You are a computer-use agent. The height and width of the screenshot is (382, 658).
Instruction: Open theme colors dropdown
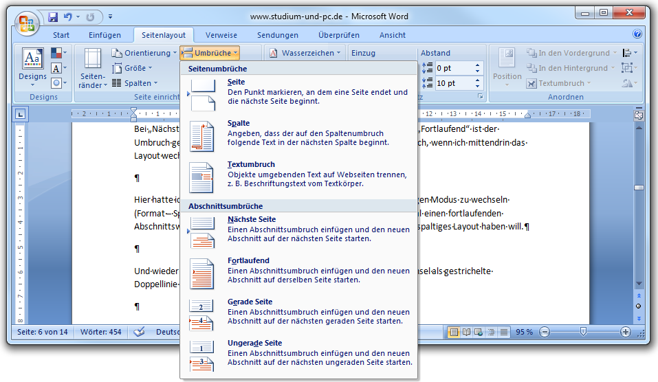tap(58, 53)
